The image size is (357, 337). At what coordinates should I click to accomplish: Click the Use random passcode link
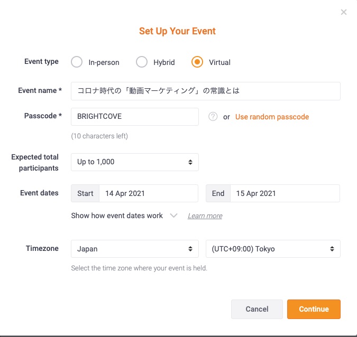click(272, 117)
